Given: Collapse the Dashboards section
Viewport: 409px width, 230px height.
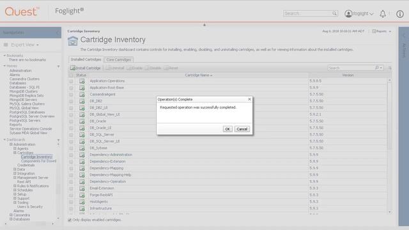Looking at the screenshot, I should 4,140.
